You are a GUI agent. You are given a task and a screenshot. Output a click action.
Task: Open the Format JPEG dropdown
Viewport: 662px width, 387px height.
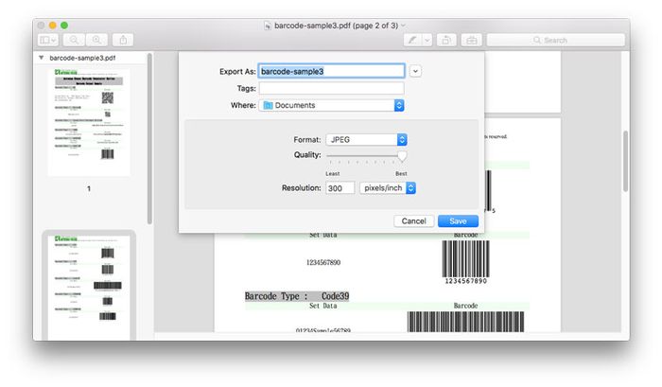366,139
